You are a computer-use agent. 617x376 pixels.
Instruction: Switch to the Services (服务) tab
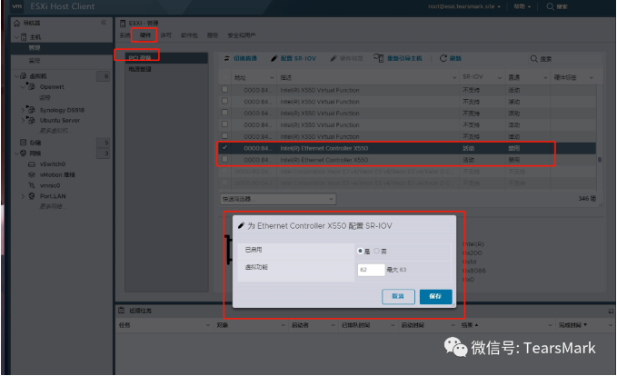point(213,35)
